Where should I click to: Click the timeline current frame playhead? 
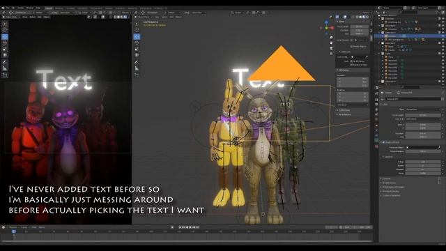click(x=14, y=231)
